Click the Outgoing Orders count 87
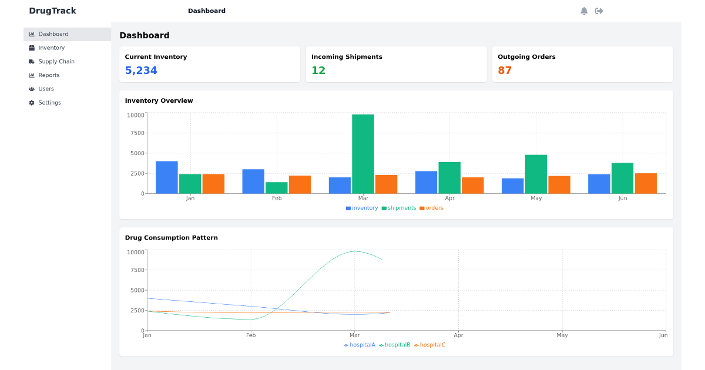This screenshot has width=705, height=370. 505,69
